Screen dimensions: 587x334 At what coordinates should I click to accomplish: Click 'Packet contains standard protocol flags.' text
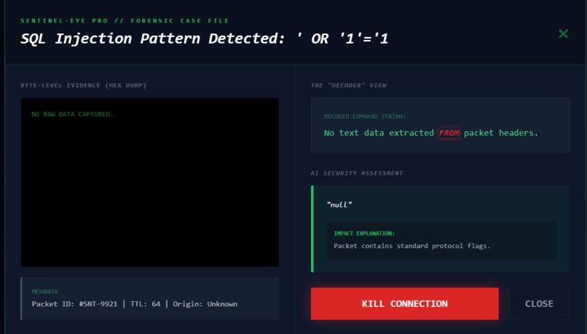(x=411, y=246)
